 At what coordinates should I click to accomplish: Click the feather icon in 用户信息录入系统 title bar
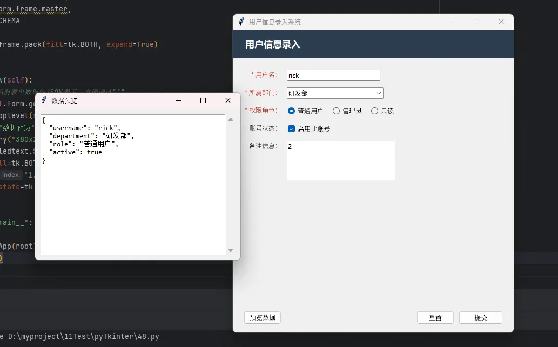tap(241, 22)
